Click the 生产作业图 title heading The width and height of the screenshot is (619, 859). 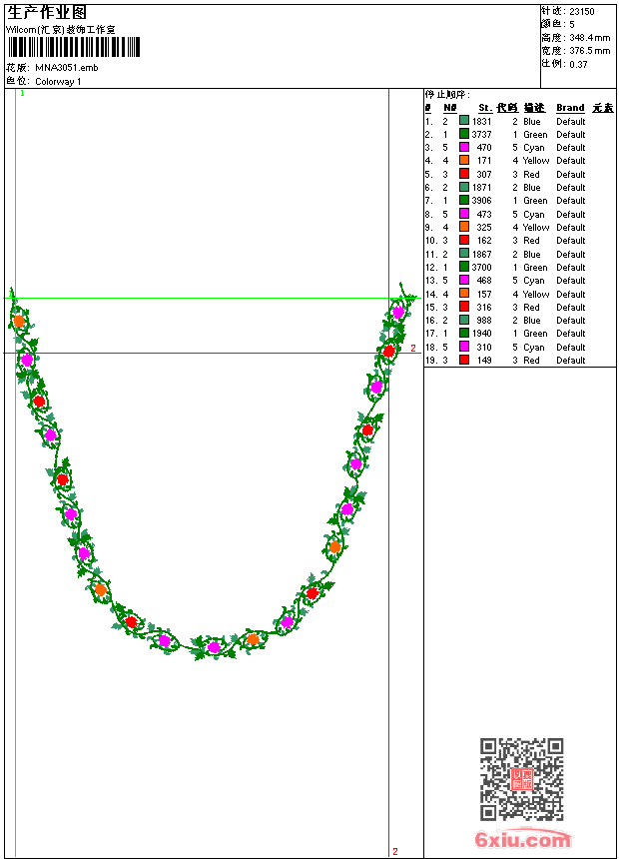click(47, 12)
